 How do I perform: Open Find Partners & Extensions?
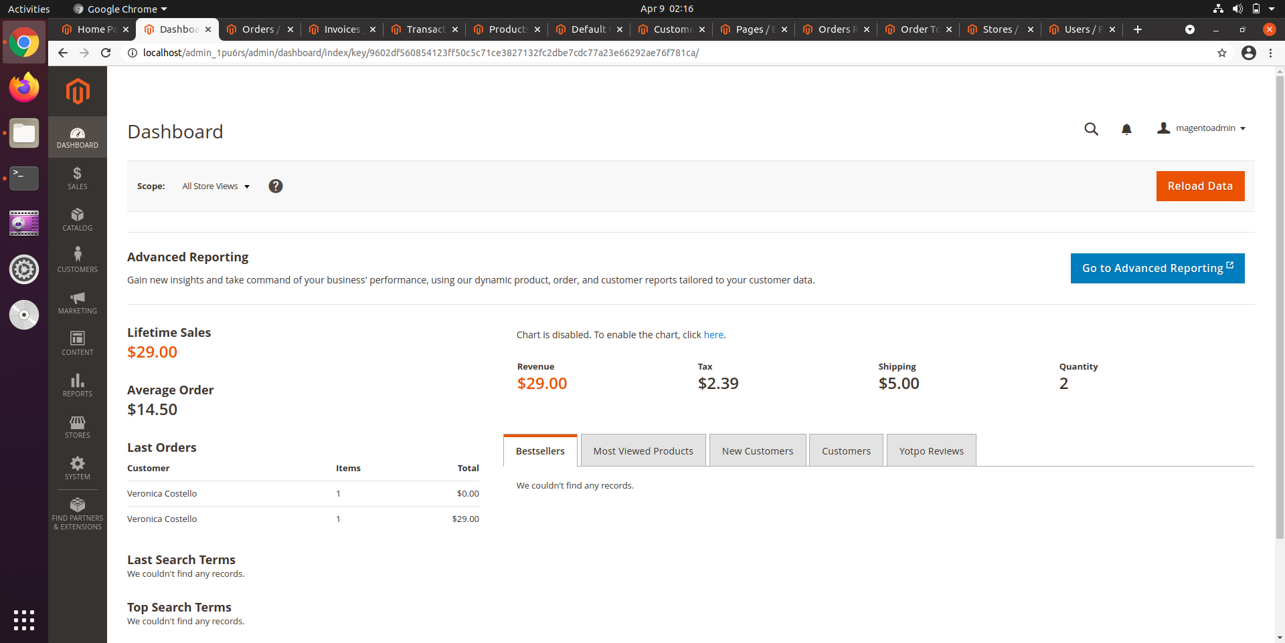click(x=78, y=514)
